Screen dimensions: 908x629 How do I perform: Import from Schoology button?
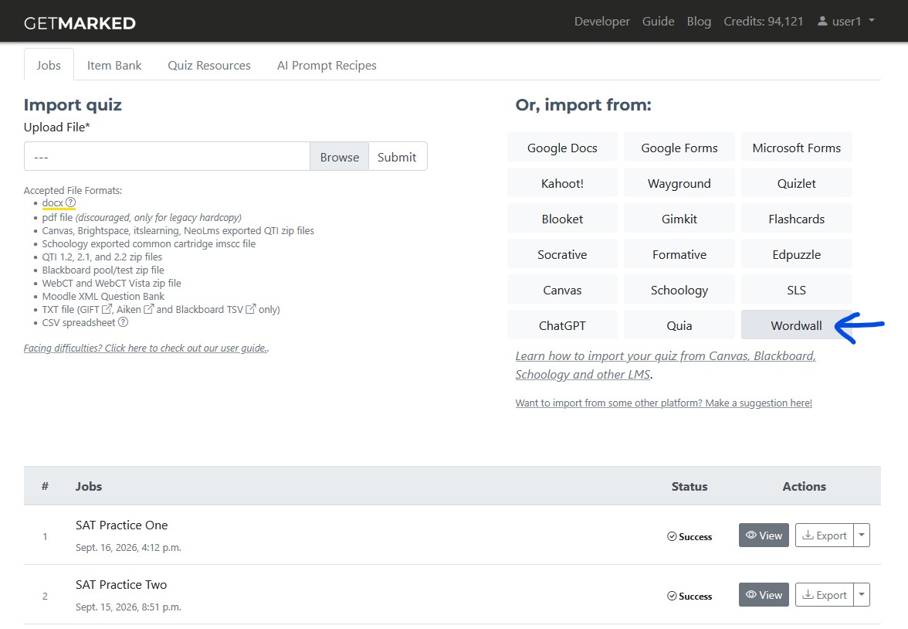pos(679,290)
